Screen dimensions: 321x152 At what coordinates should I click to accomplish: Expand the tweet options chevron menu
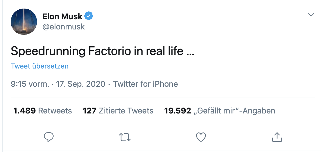click(311, 15)
